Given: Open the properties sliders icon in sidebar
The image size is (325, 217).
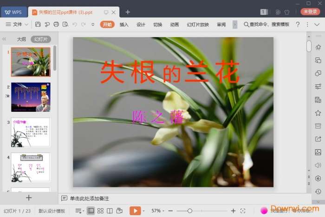Looking at the screenshot, I should 318,86.
